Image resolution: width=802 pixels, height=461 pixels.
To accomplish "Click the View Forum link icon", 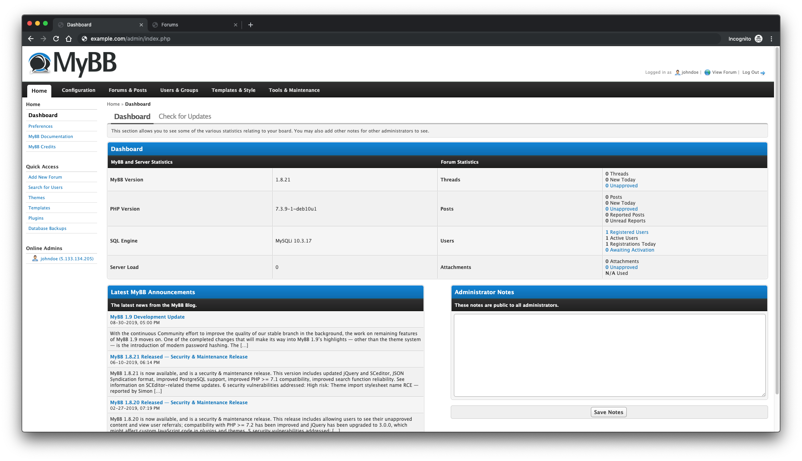I will pos(707,72).
